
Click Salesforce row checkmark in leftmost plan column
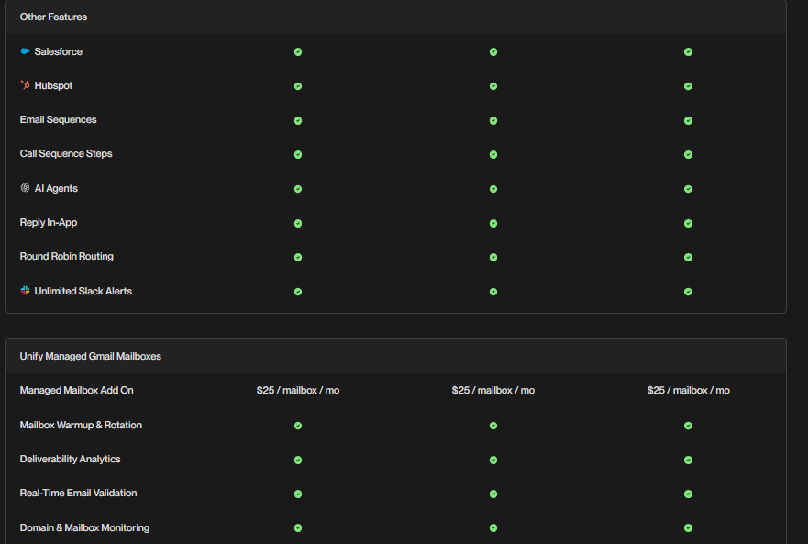point(298,51)
